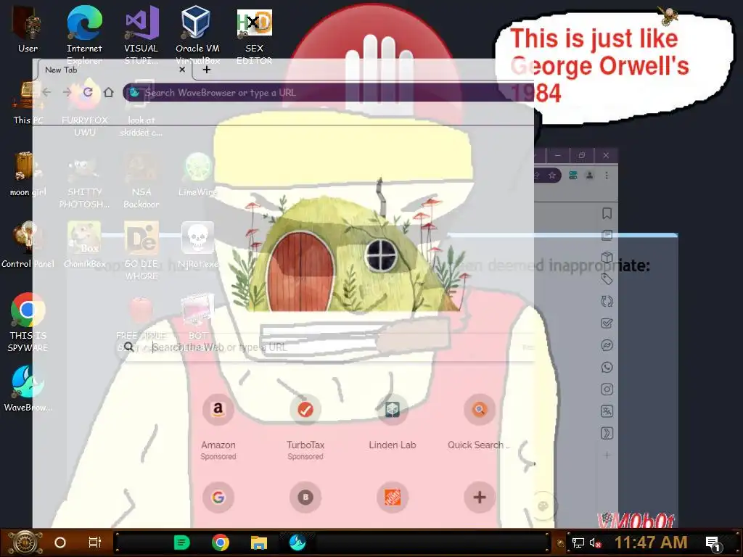Click the Search the Web input field

(x=327, y=347)
